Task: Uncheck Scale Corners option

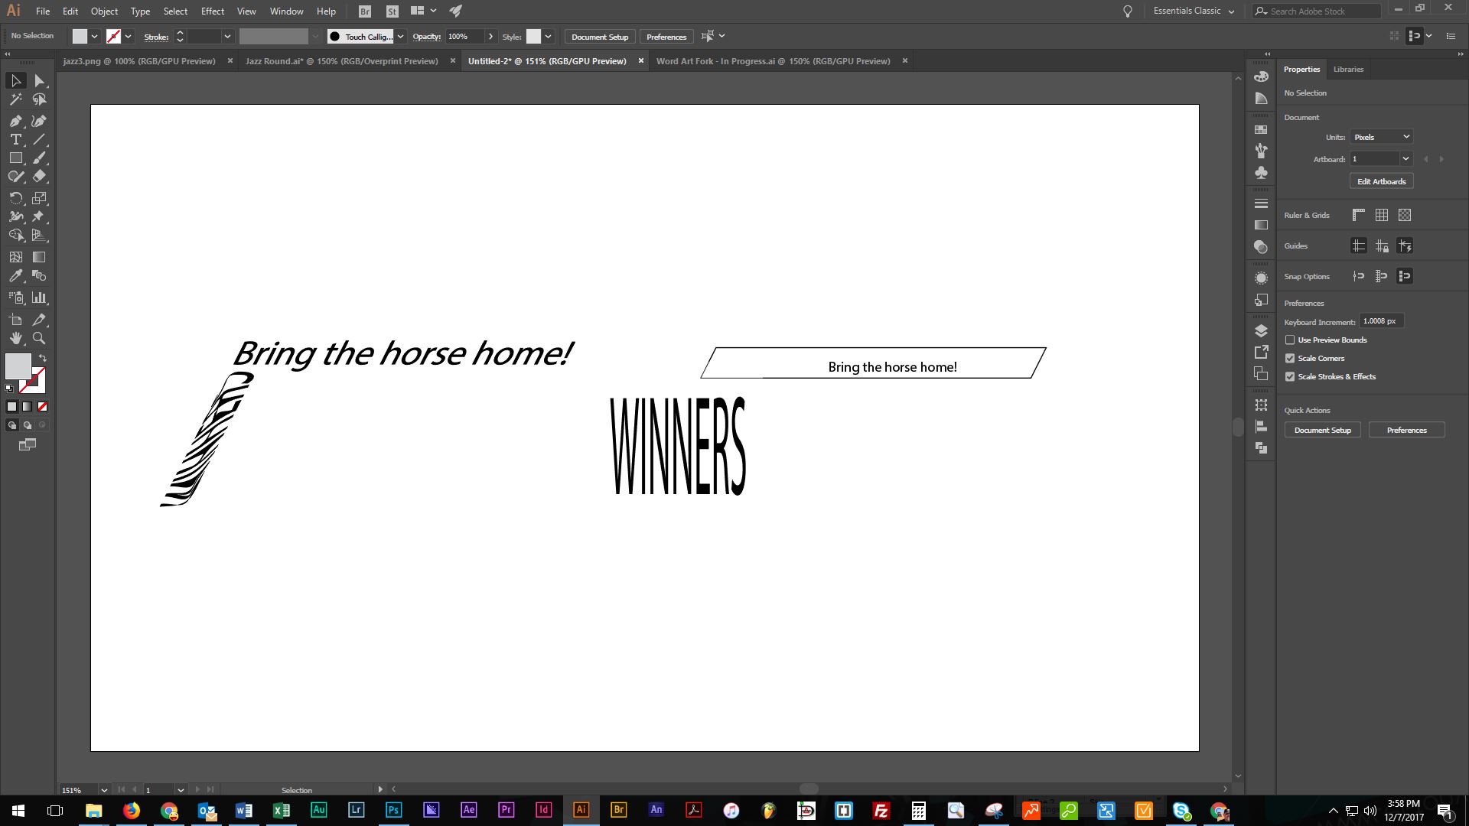Action: [1290, 359]
